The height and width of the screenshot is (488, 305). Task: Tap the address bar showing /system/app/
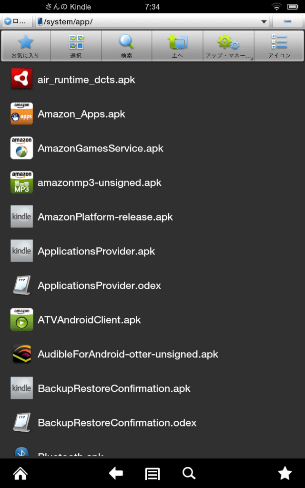[143, 21]
